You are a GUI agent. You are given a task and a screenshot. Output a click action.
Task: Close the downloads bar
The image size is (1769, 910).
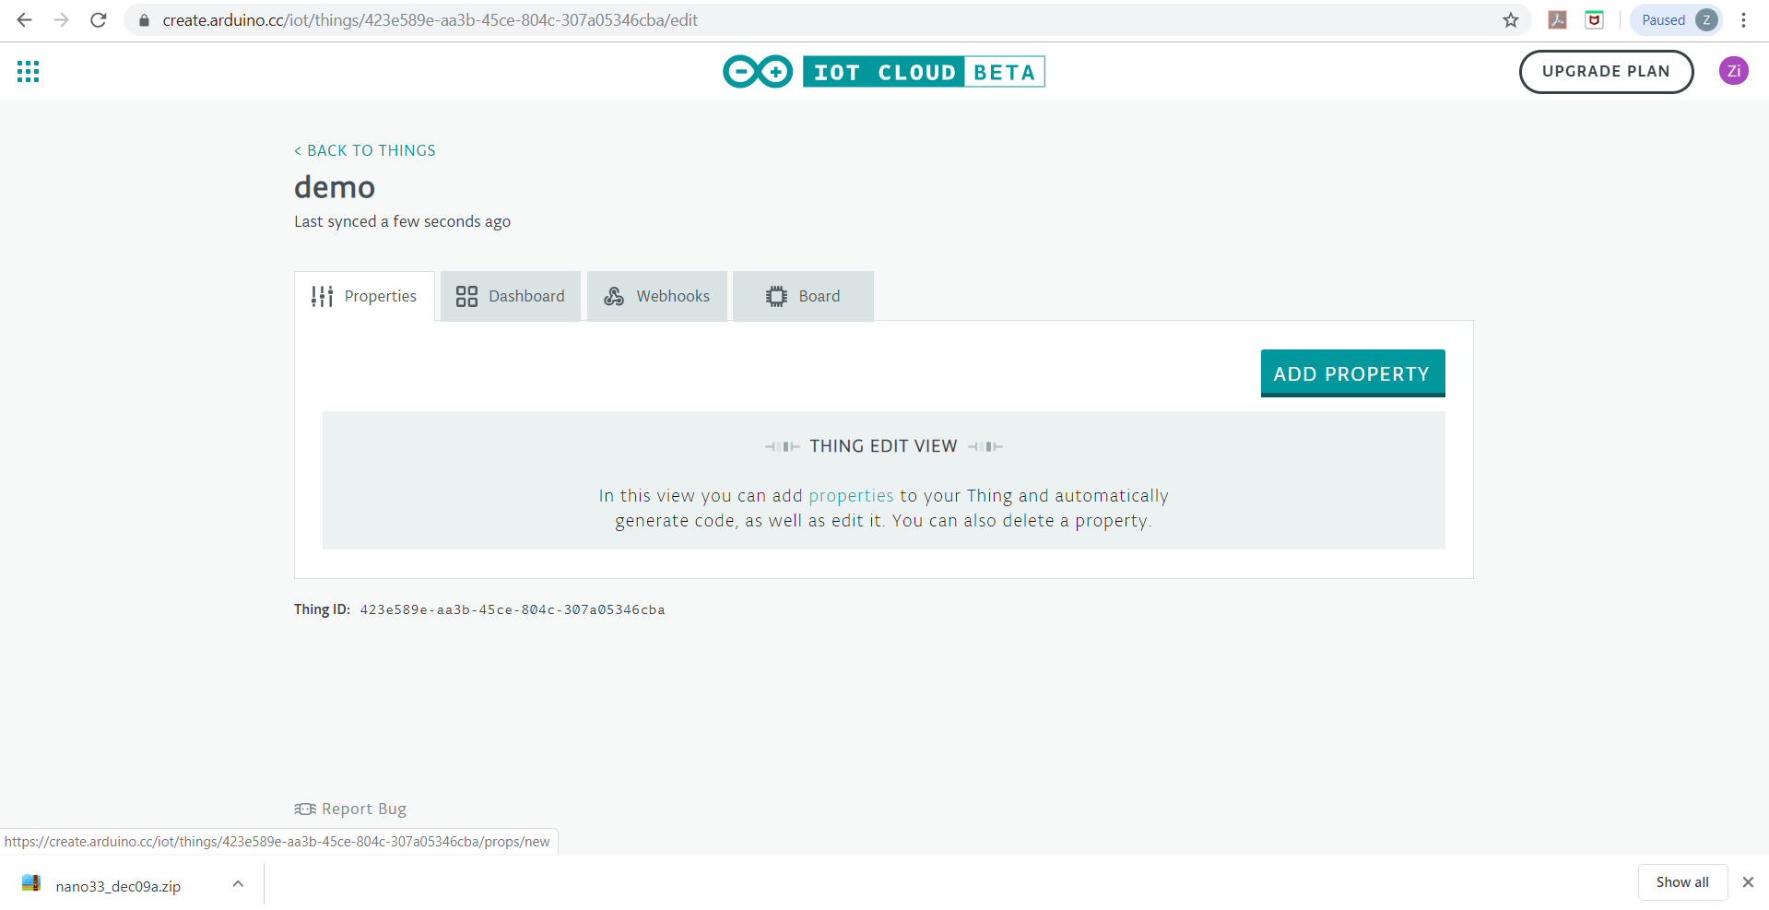[x=1747, y=882]
